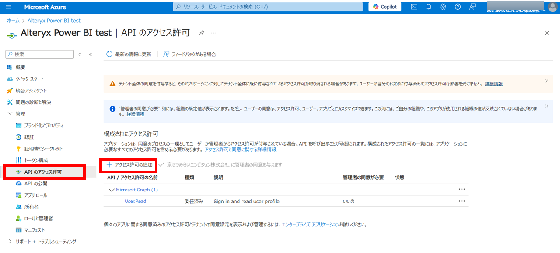Click the いいえ cell in User.Read row
The height and width of the screenshot is (253, 560).
tap(349, 202)
